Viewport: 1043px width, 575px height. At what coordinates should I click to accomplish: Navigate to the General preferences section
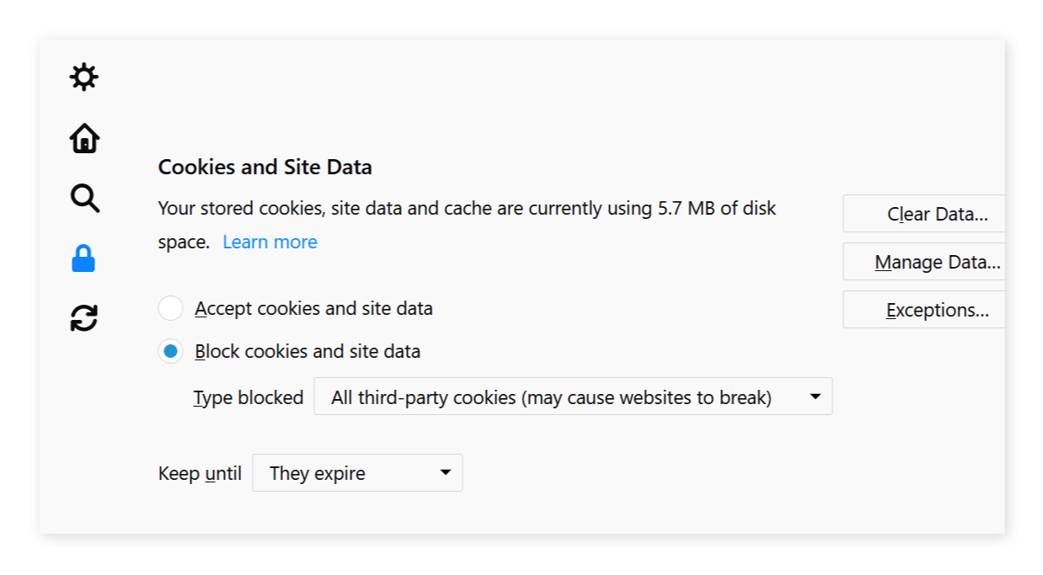click(x=84, y=77)
